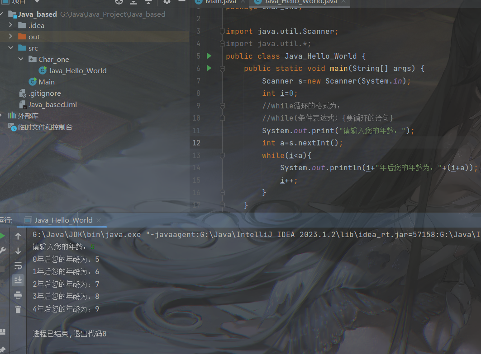Select the Char_one package row
This screenshot has width=481, height=354.
click(95, 59)
